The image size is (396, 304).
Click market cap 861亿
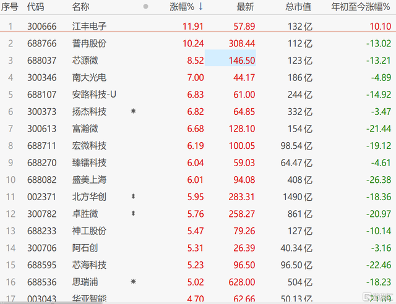tap(300, 214)
